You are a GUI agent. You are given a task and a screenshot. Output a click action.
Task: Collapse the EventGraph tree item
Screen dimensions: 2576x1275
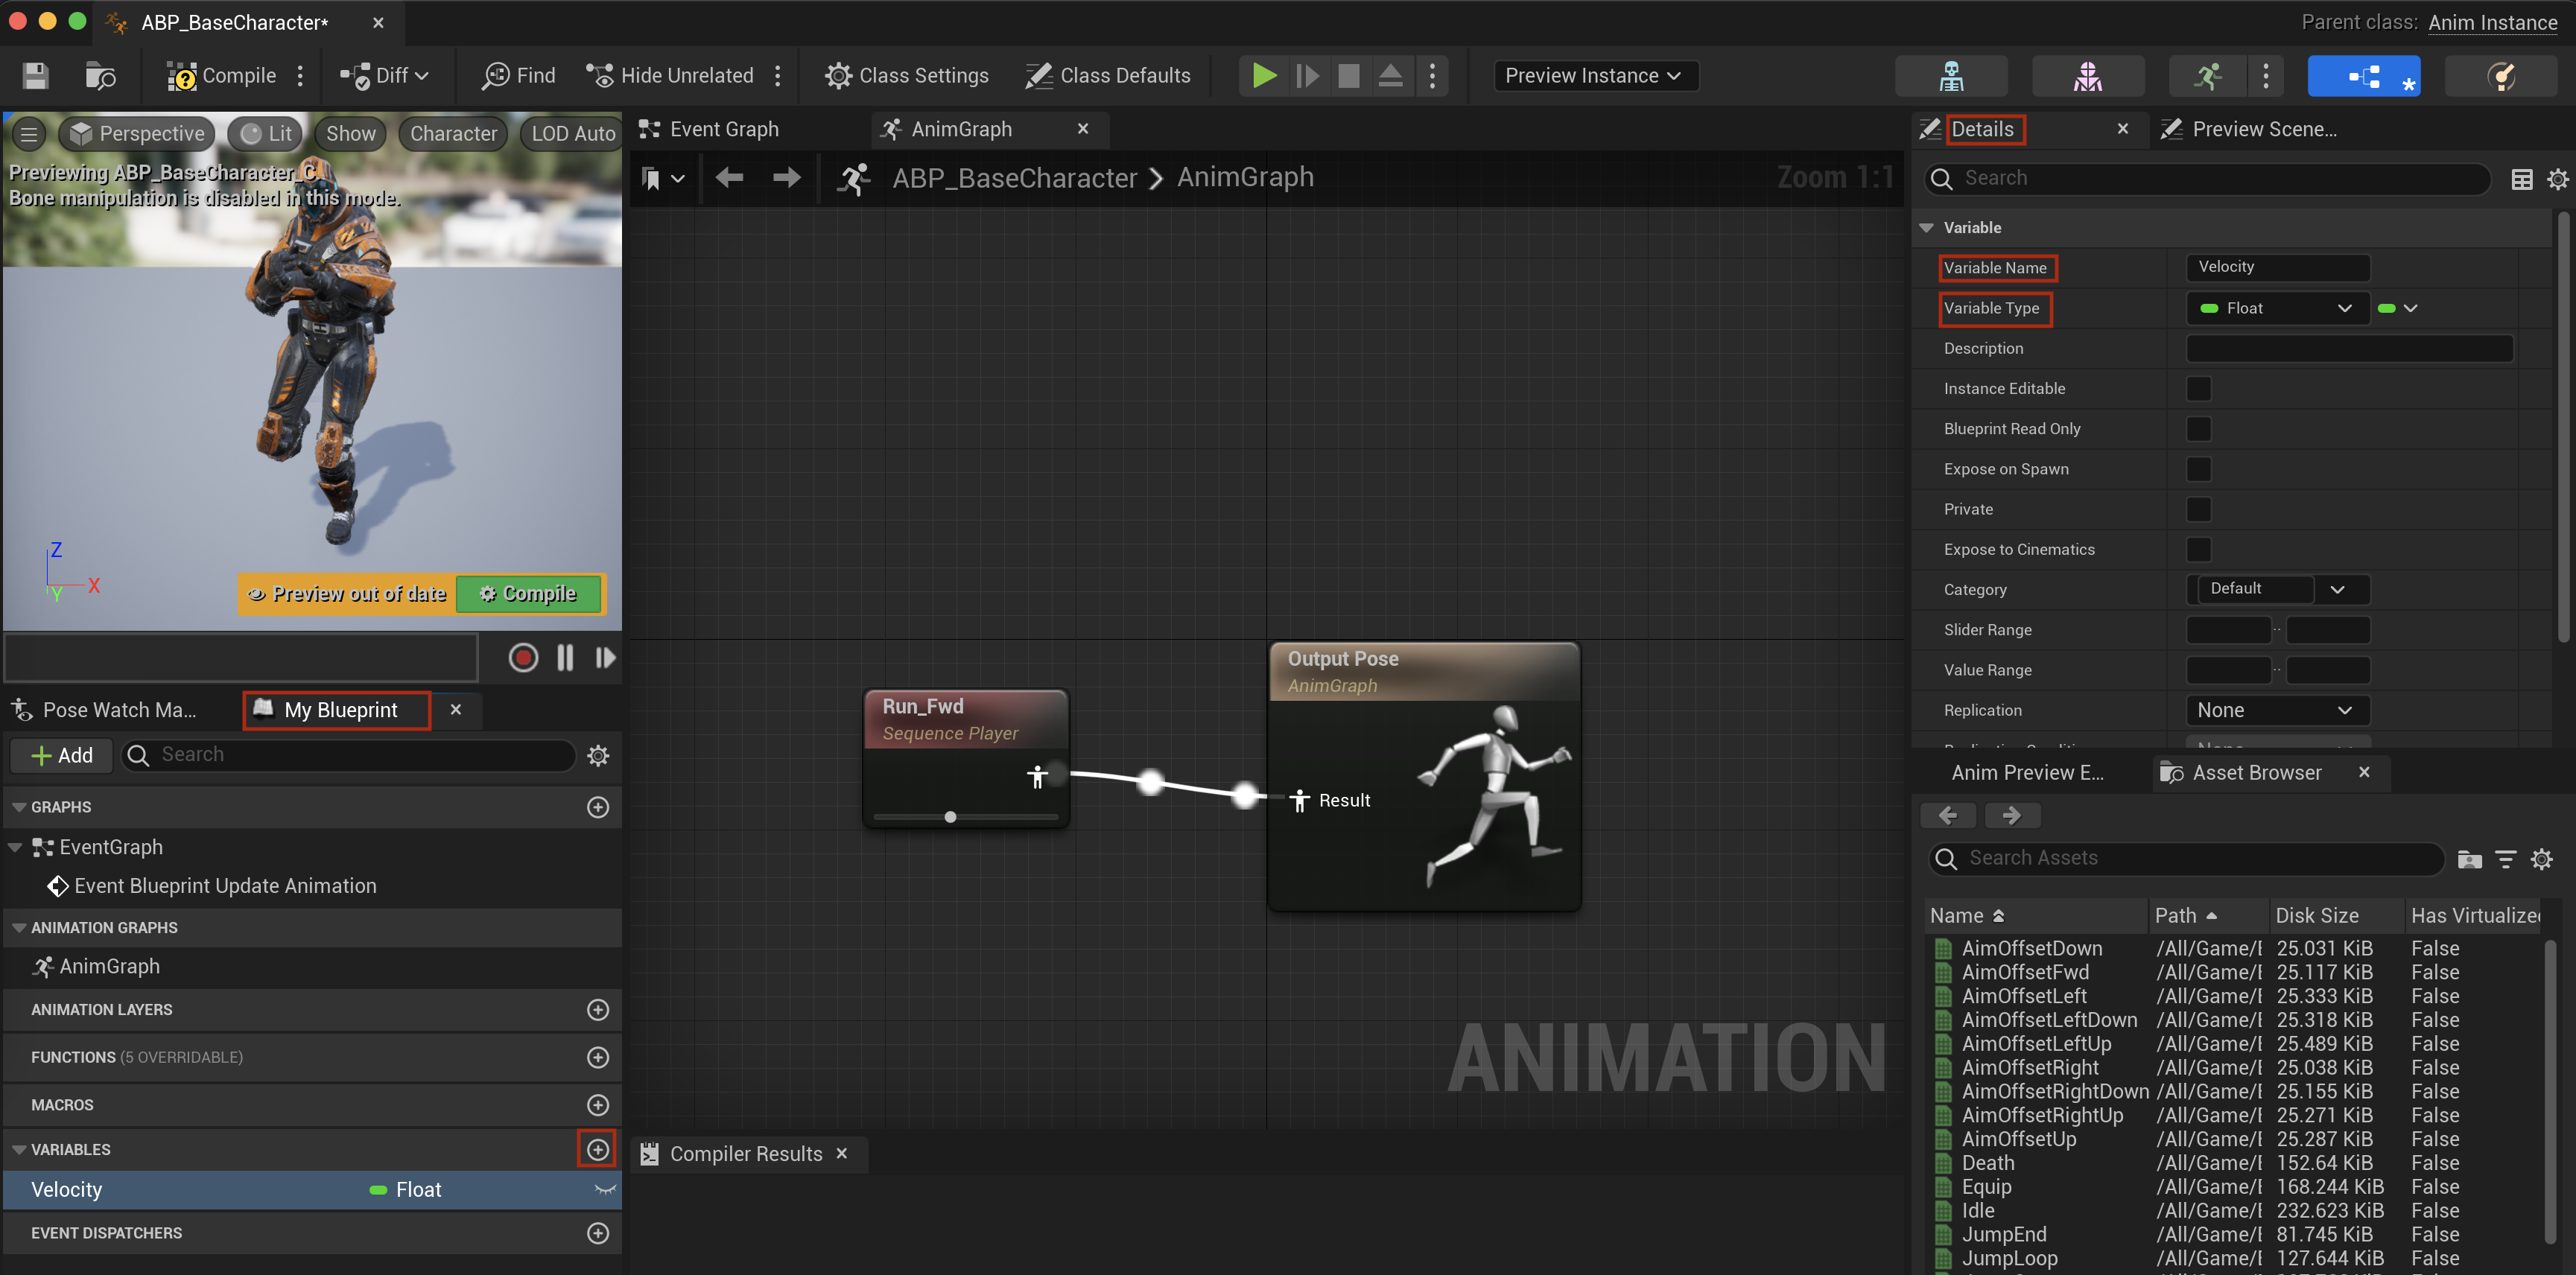pyautogui.click(x=15, y=847)
